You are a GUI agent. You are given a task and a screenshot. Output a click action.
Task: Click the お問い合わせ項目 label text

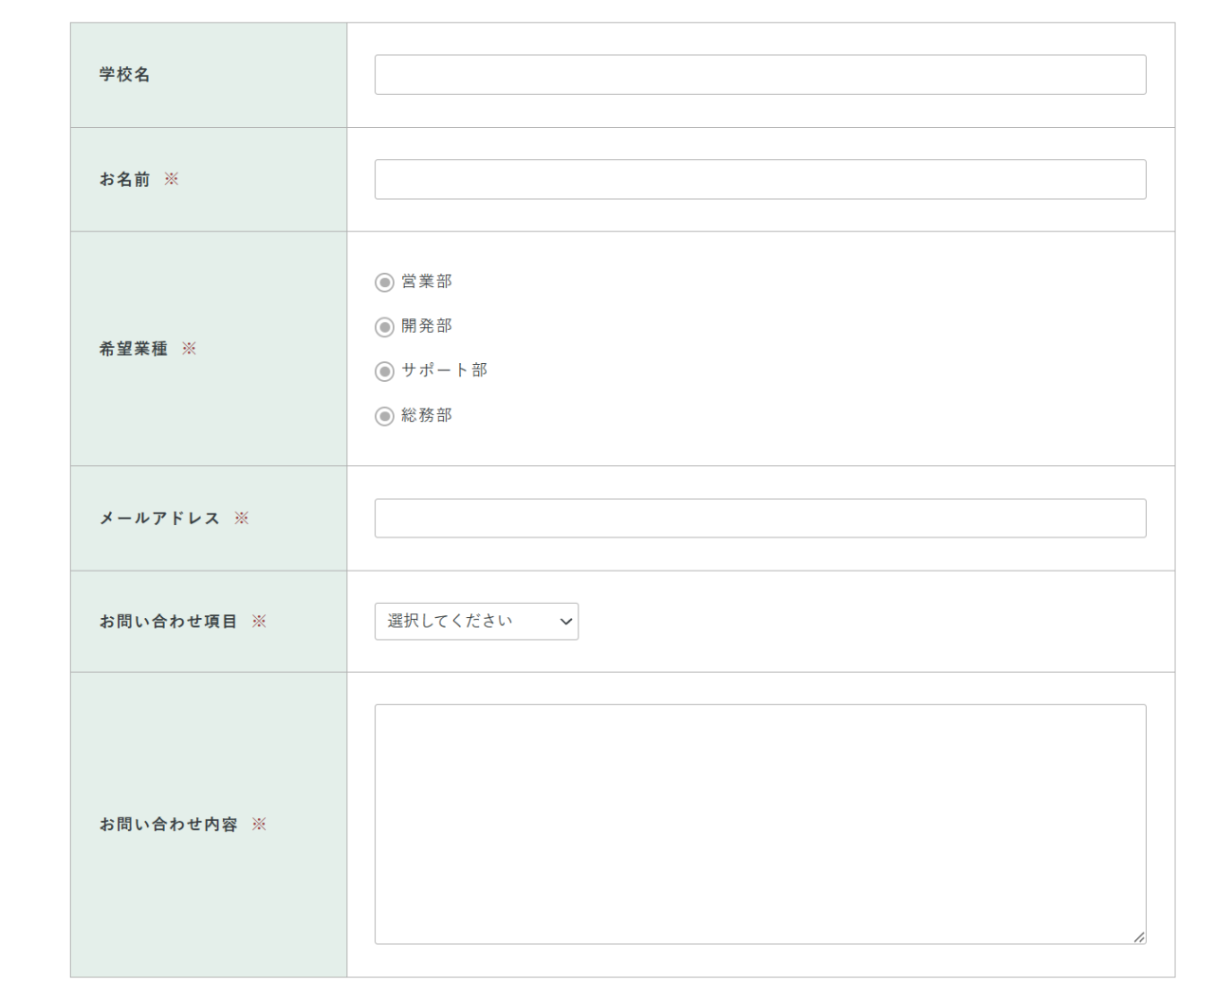168,622
